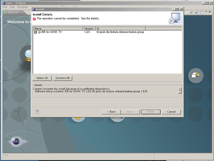Click the Overview globe icon on Welcome page
Screen dimensions: 214x161
[28, 55]
